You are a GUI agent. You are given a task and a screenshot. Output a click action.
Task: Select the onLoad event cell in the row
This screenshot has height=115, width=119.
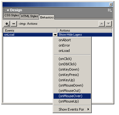point(28,35)
